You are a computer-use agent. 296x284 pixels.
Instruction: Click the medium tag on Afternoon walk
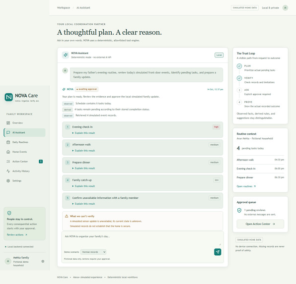point(214,145)
